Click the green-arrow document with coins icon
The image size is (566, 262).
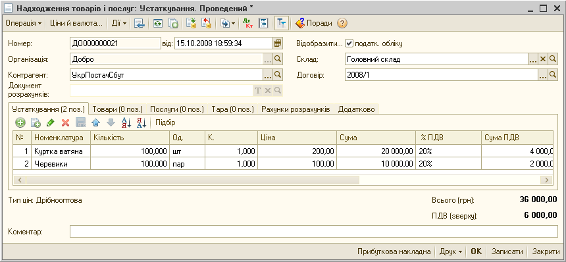191,24
